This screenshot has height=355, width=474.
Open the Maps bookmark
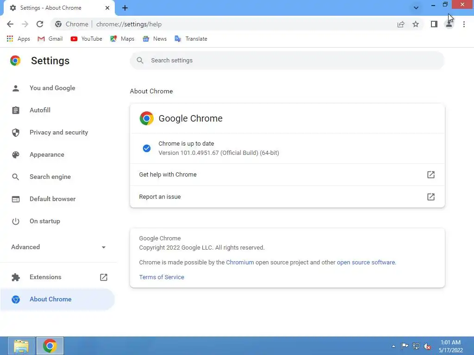tap(122, 39)
